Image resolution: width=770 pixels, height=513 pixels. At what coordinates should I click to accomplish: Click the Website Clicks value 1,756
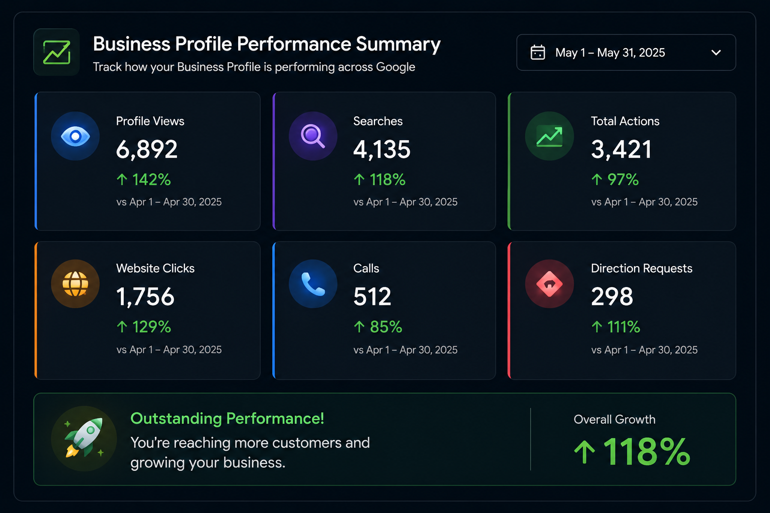[145, 297]
